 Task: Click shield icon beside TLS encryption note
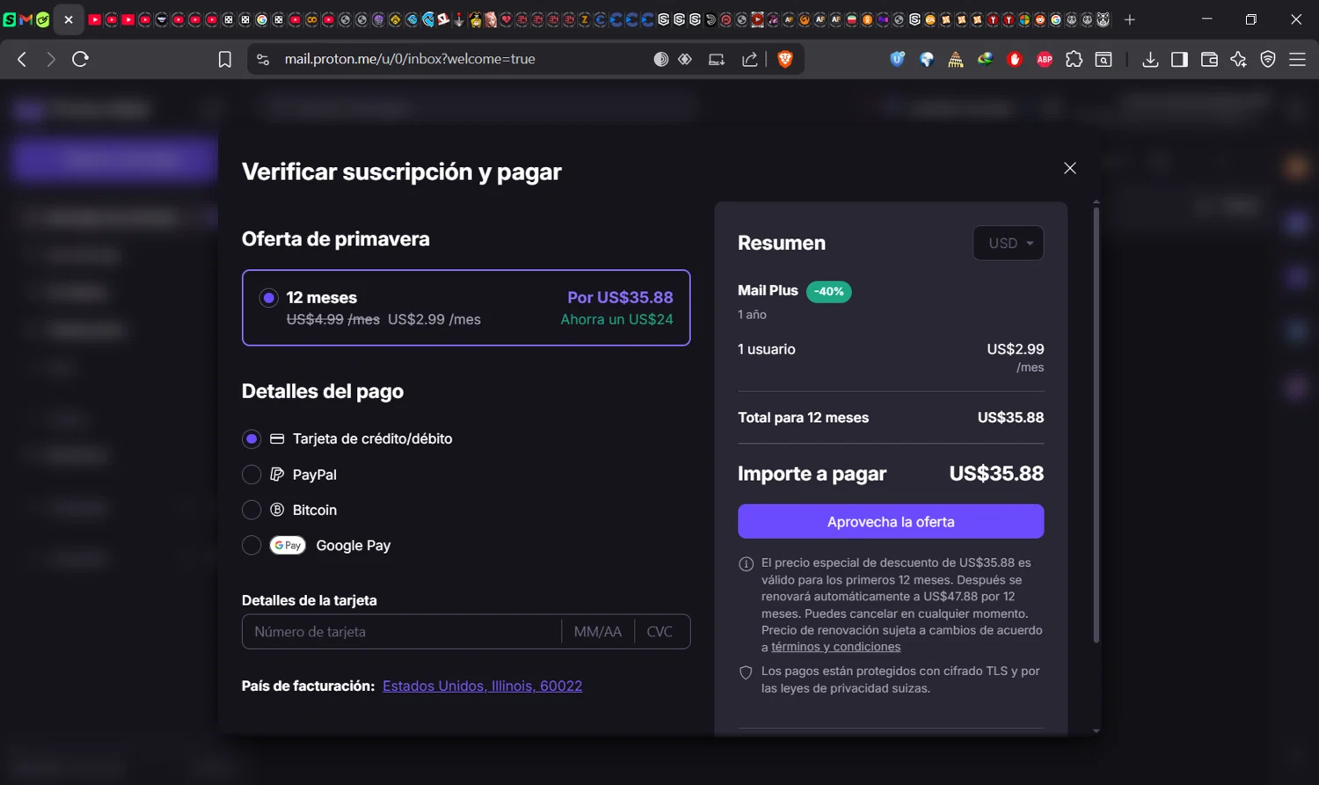(746, 672)
